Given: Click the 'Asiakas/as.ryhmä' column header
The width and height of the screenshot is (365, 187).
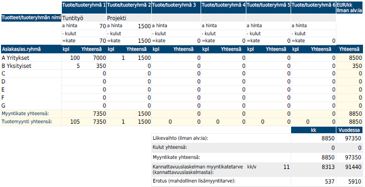Looking at the screenshot, I should 32,49.
